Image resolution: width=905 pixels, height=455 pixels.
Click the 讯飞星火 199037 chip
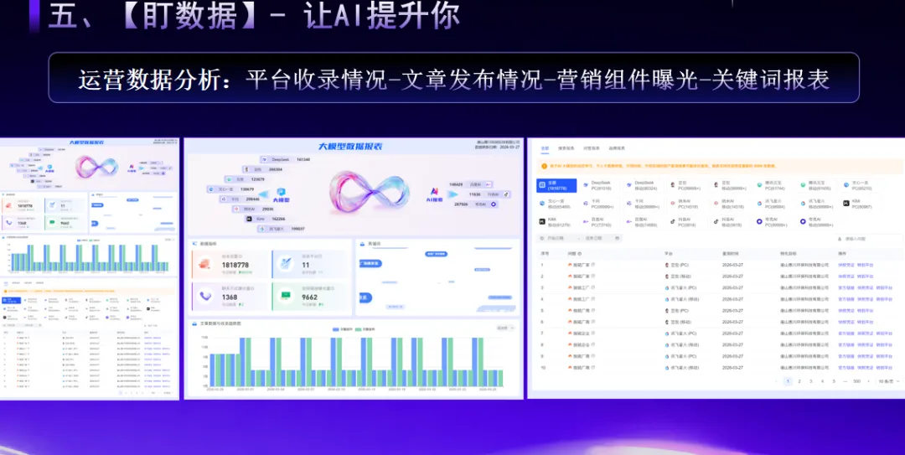282,229
